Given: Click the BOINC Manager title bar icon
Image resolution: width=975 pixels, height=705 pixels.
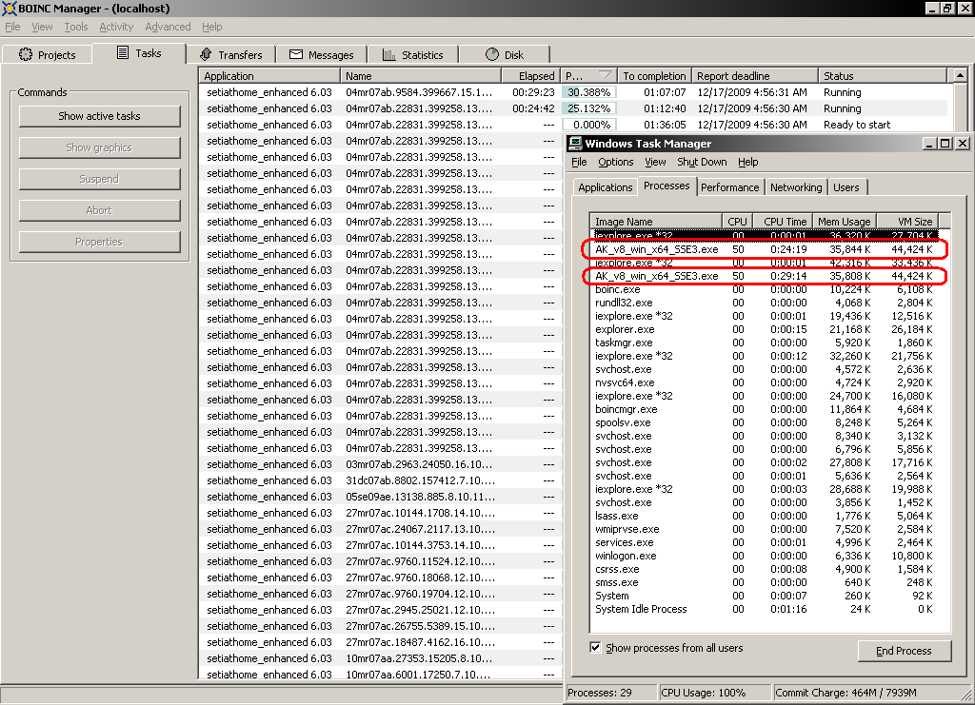Looking at the screenshot, I should 9,8.
